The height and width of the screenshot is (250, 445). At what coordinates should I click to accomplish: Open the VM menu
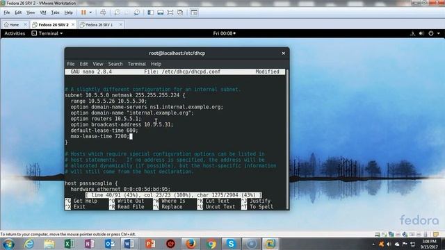(43, 12)
